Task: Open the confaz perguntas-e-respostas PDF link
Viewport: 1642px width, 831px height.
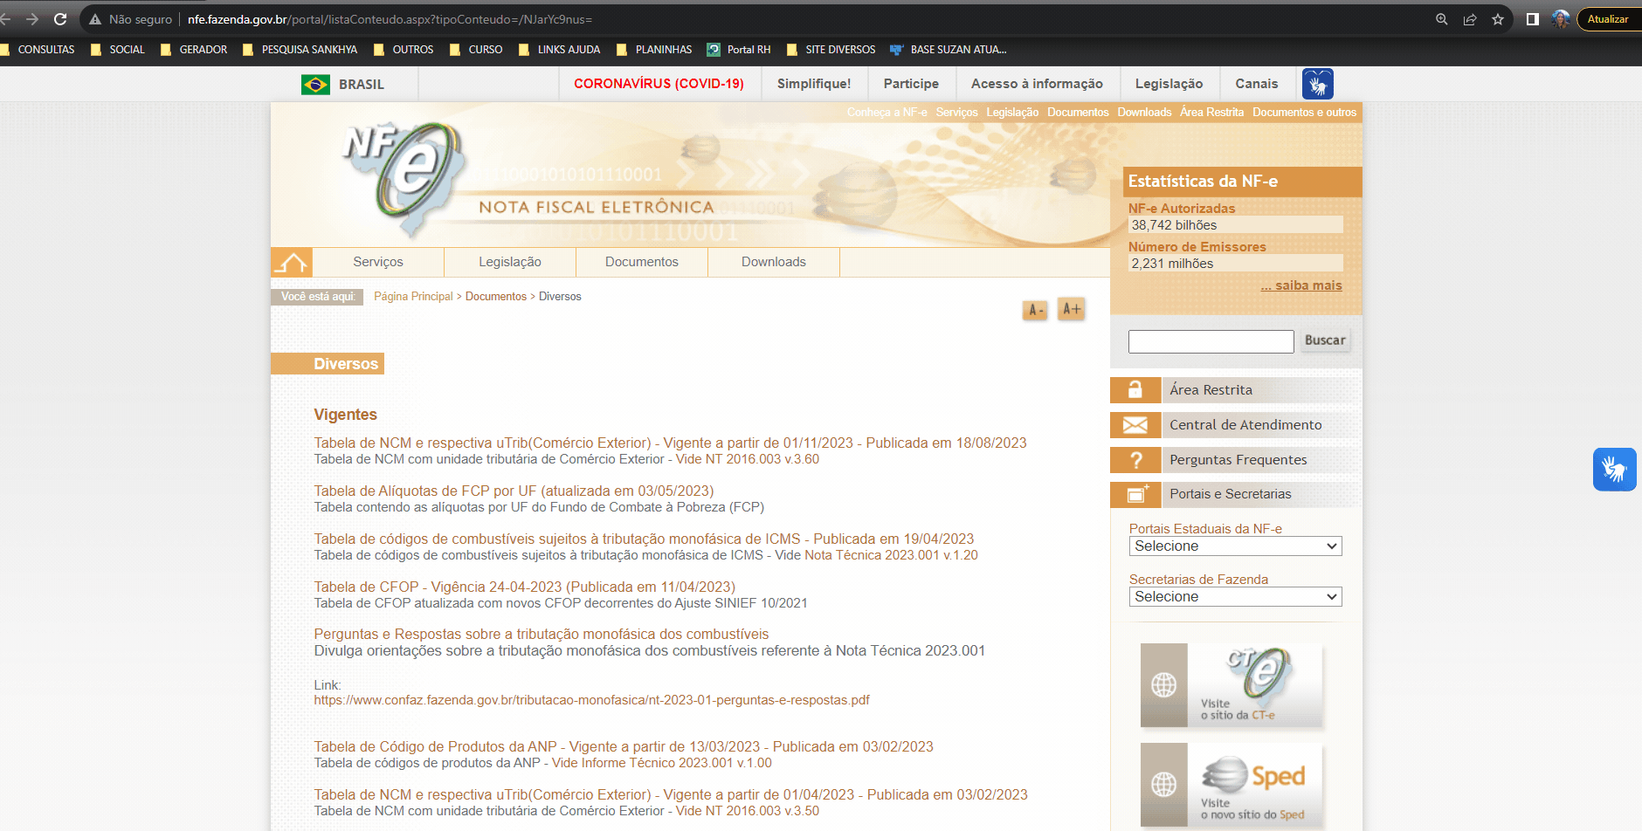Action: point(591,700)
